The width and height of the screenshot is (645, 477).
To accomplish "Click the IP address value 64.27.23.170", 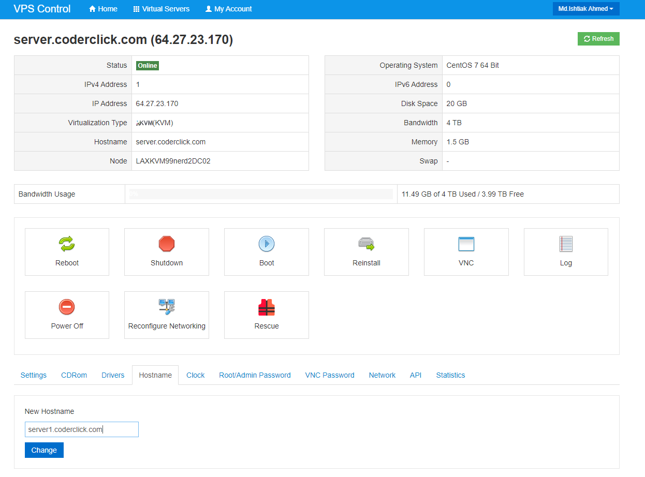I will coord(157,103).
